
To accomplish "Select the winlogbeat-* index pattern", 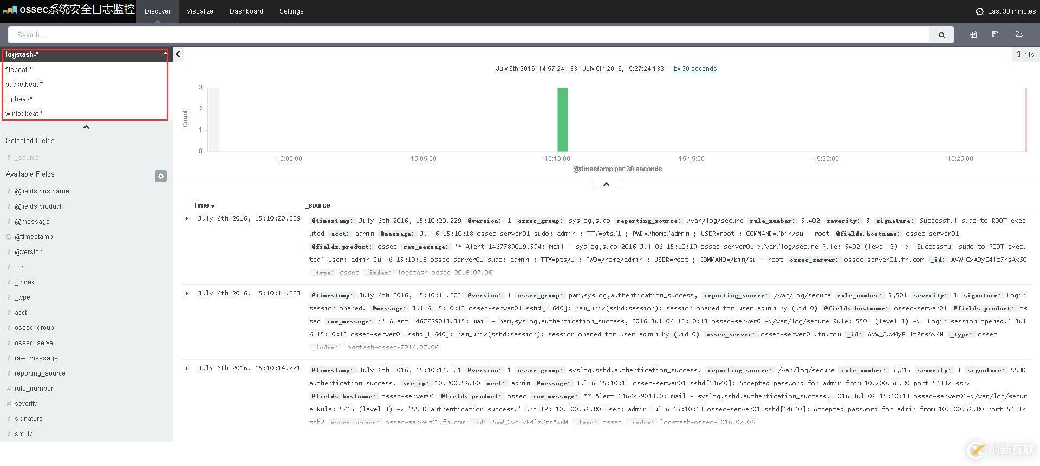I will click(86, 113).
